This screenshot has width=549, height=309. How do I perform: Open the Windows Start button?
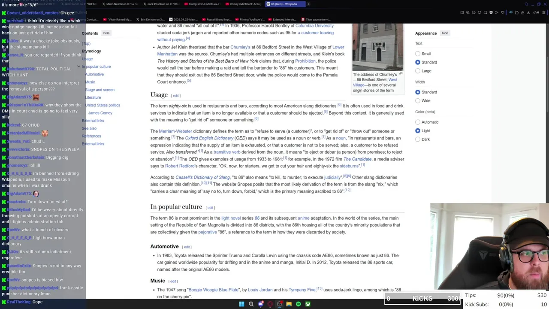[241, 304]
